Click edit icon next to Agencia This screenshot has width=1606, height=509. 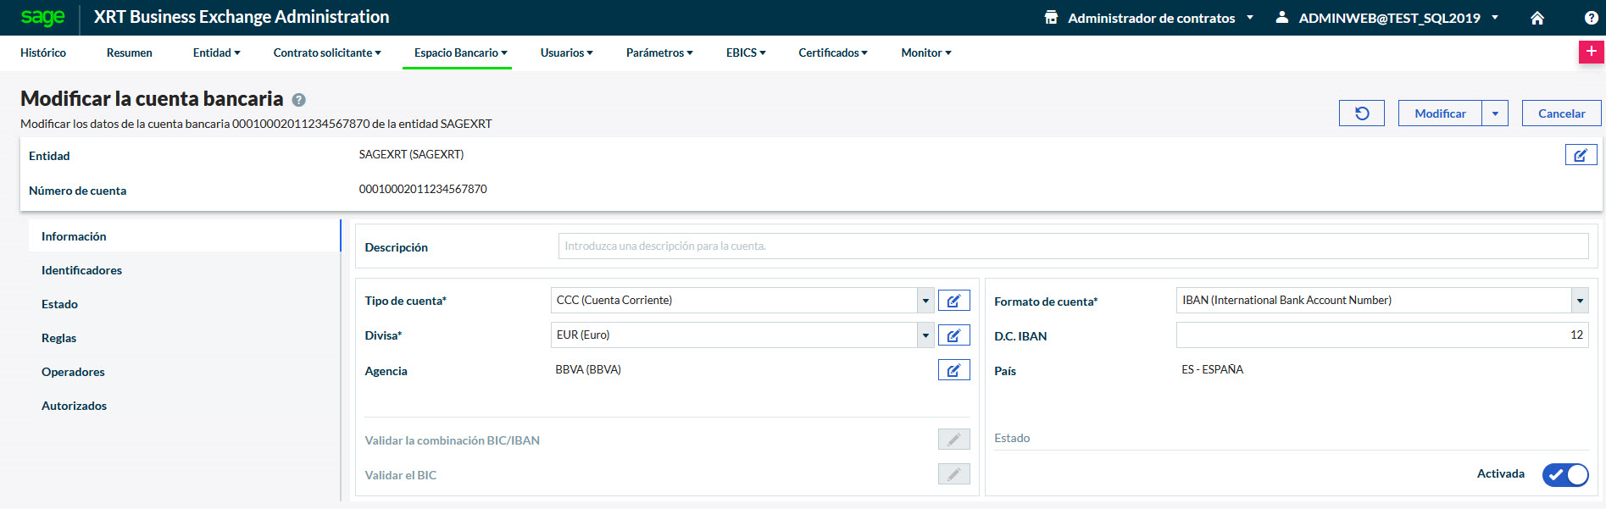[x=953, y=370]
